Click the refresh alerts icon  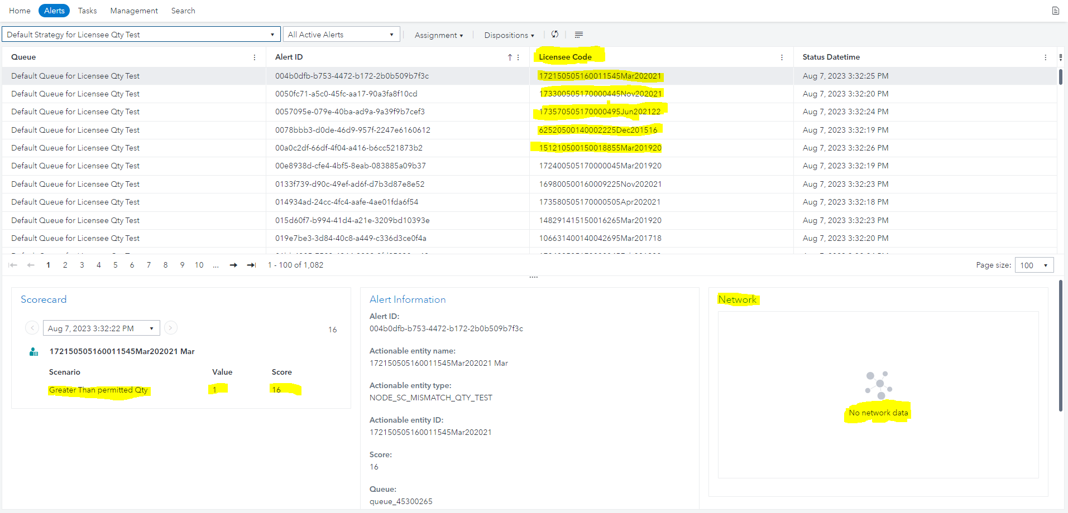pyautogui.click(x=554, y=35)
